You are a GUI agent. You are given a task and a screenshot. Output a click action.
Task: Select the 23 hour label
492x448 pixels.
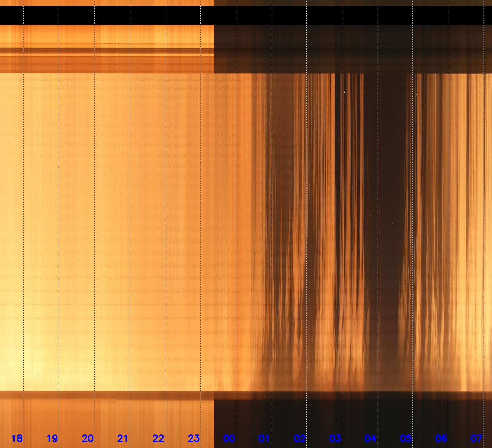point(194,438)
